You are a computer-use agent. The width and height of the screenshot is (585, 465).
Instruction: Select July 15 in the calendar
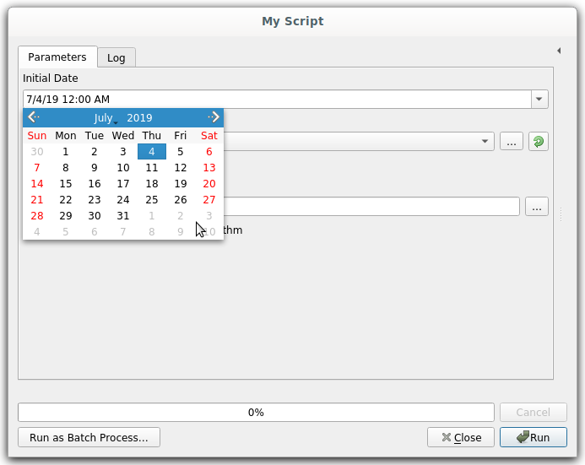[66, 183]
